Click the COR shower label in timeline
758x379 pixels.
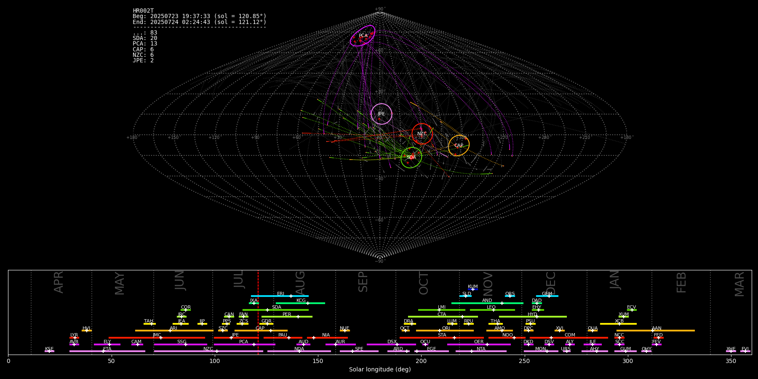point(186,307)
